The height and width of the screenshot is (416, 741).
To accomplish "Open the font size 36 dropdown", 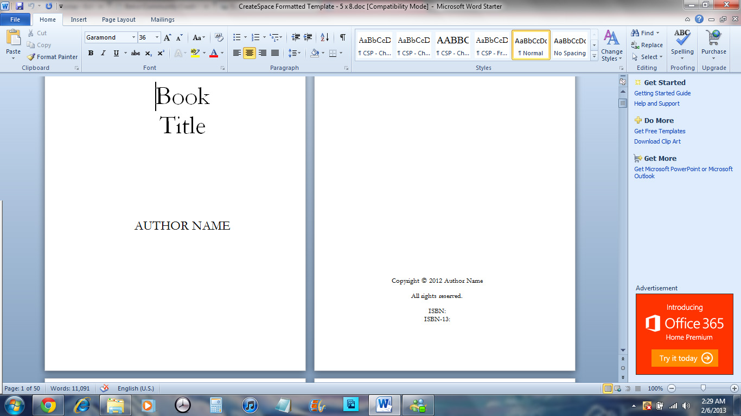I will coord(157,37).
